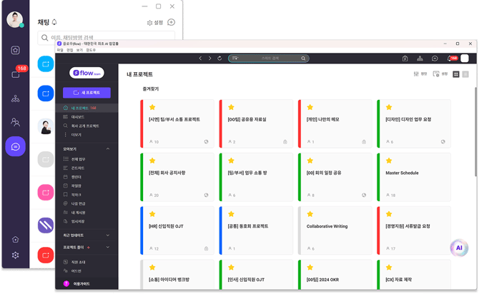
Task: Open settings gear in left dark sidebar
Action: [x=15, y=255]
